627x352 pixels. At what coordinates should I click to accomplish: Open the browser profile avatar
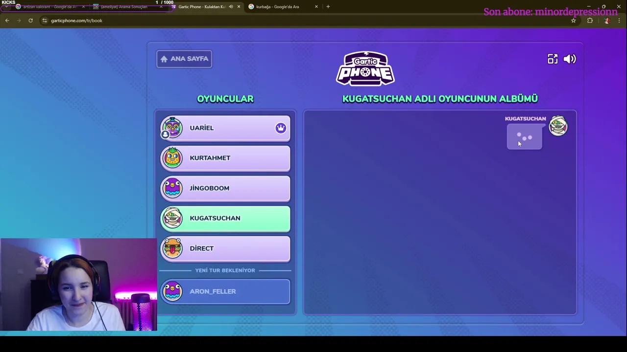(606, 21)
